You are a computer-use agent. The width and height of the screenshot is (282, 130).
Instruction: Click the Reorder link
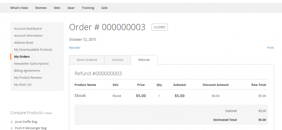click(75, 48)
